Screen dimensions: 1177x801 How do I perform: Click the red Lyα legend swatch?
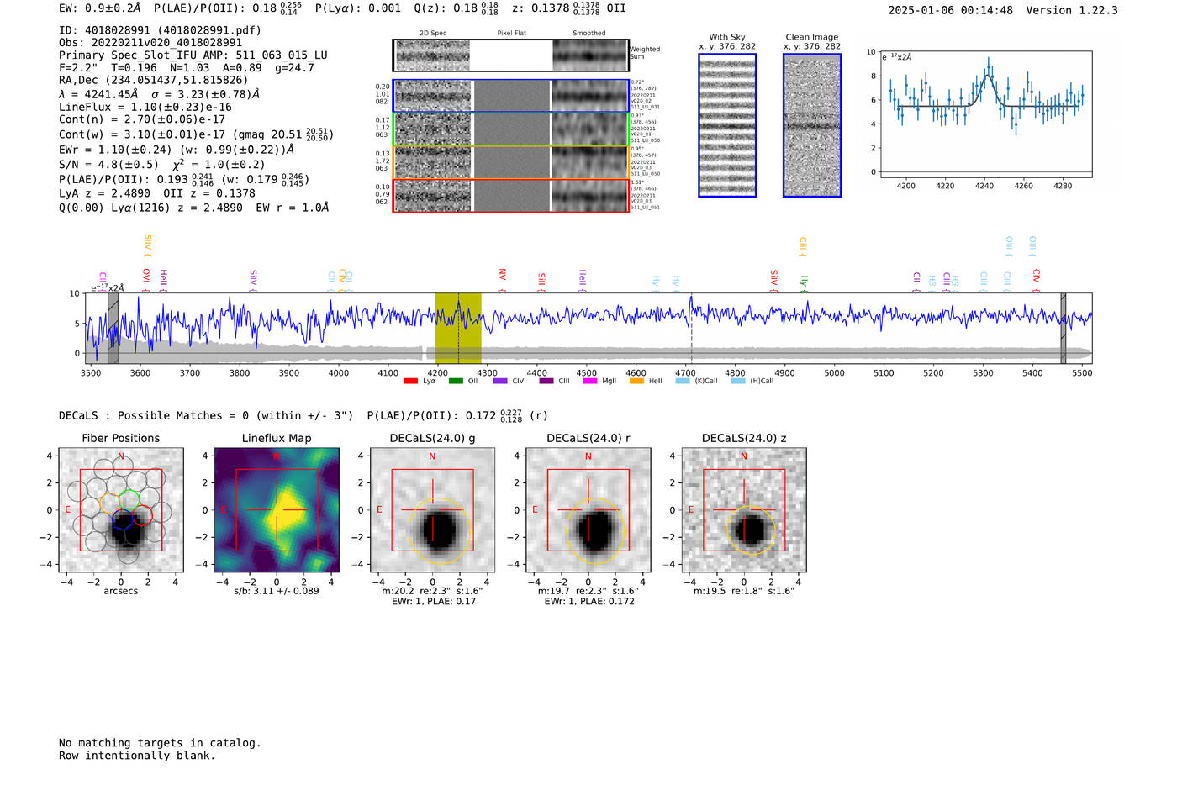(410, 381)
